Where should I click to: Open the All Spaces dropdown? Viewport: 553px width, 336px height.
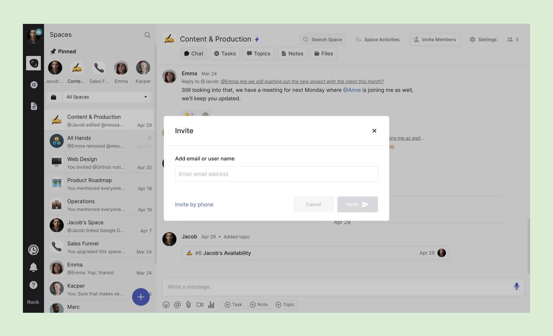tap(106, 97)
